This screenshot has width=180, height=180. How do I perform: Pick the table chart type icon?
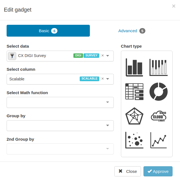point(134,92)
